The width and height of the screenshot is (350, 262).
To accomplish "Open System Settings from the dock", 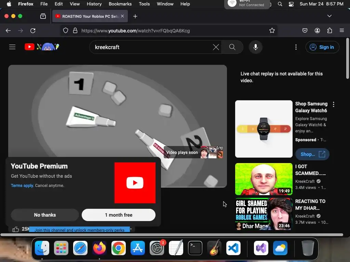I will click(157, 248).
